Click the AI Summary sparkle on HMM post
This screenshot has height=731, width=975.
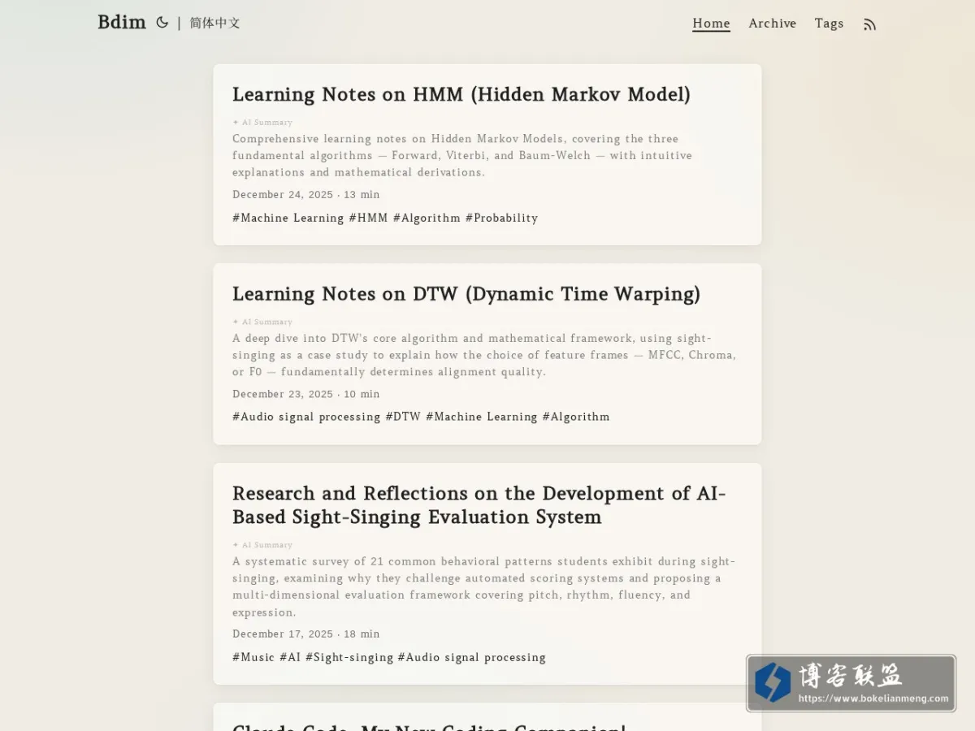click(236, 123)
